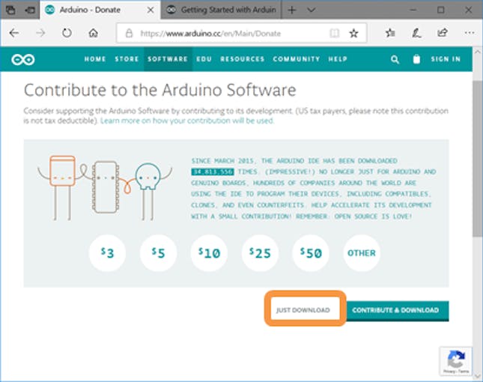Go to the browser home page icon

pyautogui.click(x=94, y=33)
